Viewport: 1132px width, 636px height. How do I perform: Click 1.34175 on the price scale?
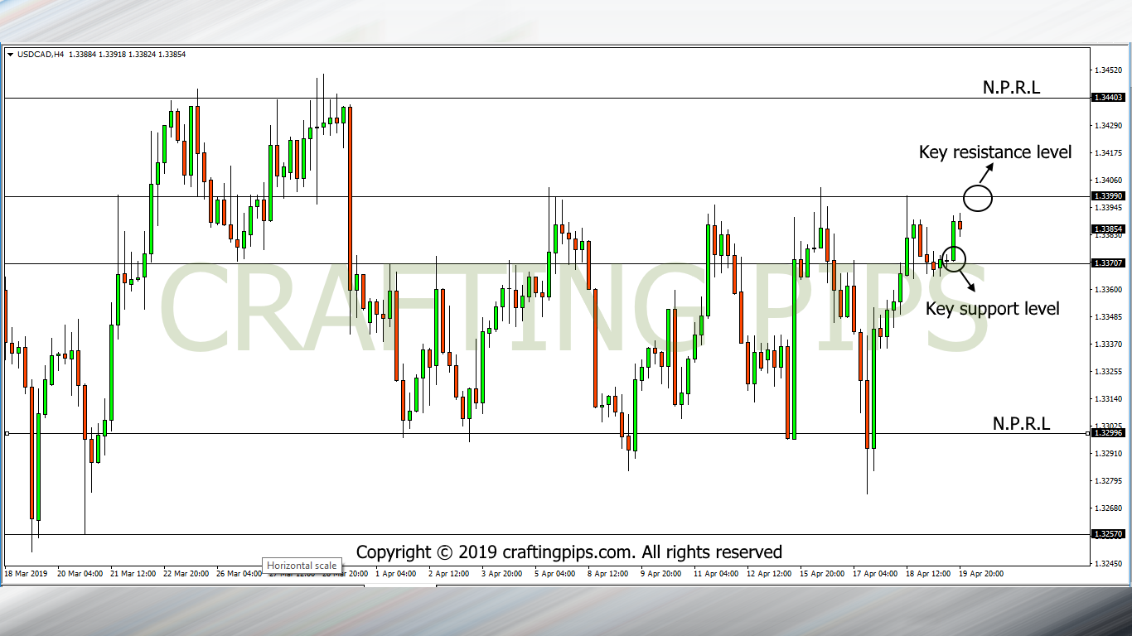[1108, 152]
